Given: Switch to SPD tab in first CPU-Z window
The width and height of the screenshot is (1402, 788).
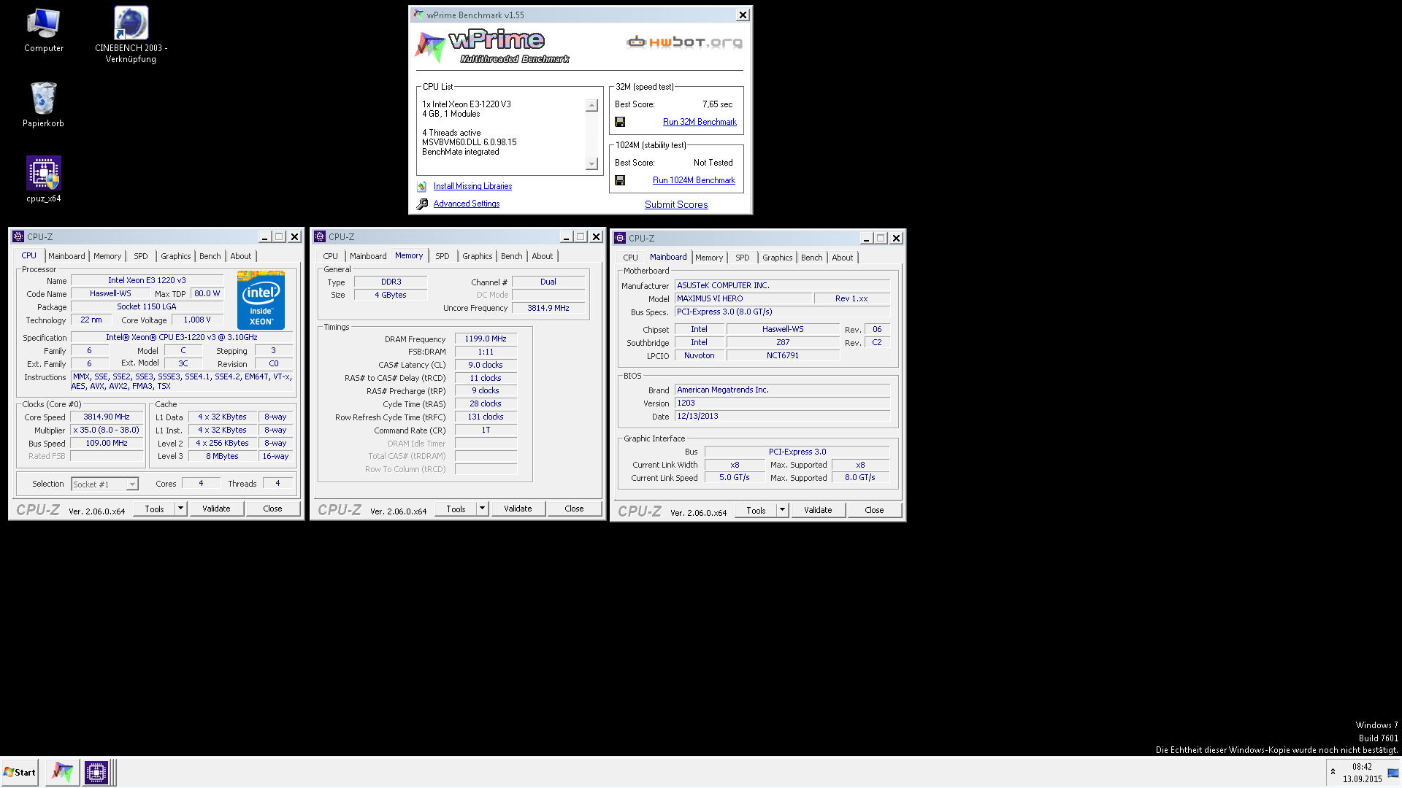Looking at the screenshot, I should tap(141, 256).
